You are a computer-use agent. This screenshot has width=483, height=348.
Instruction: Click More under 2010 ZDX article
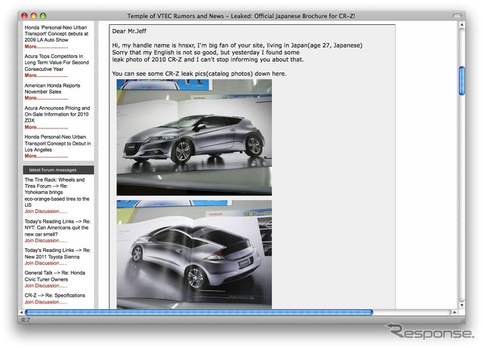[46, 127]
